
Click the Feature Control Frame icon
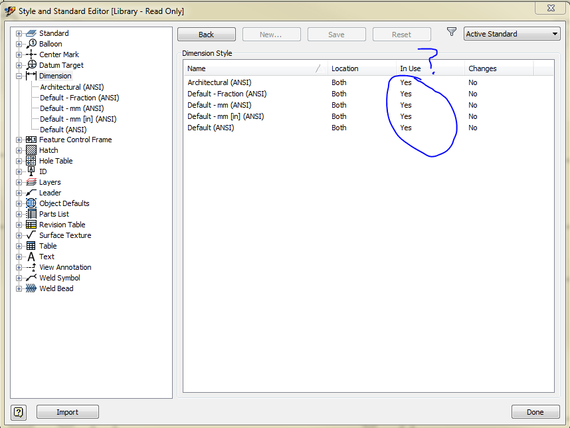coord(31,140)
